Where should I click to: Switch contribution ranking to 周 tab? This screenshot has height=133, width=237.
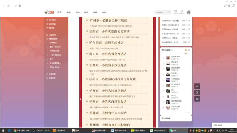pyautogui.click(x=186, y=50)
